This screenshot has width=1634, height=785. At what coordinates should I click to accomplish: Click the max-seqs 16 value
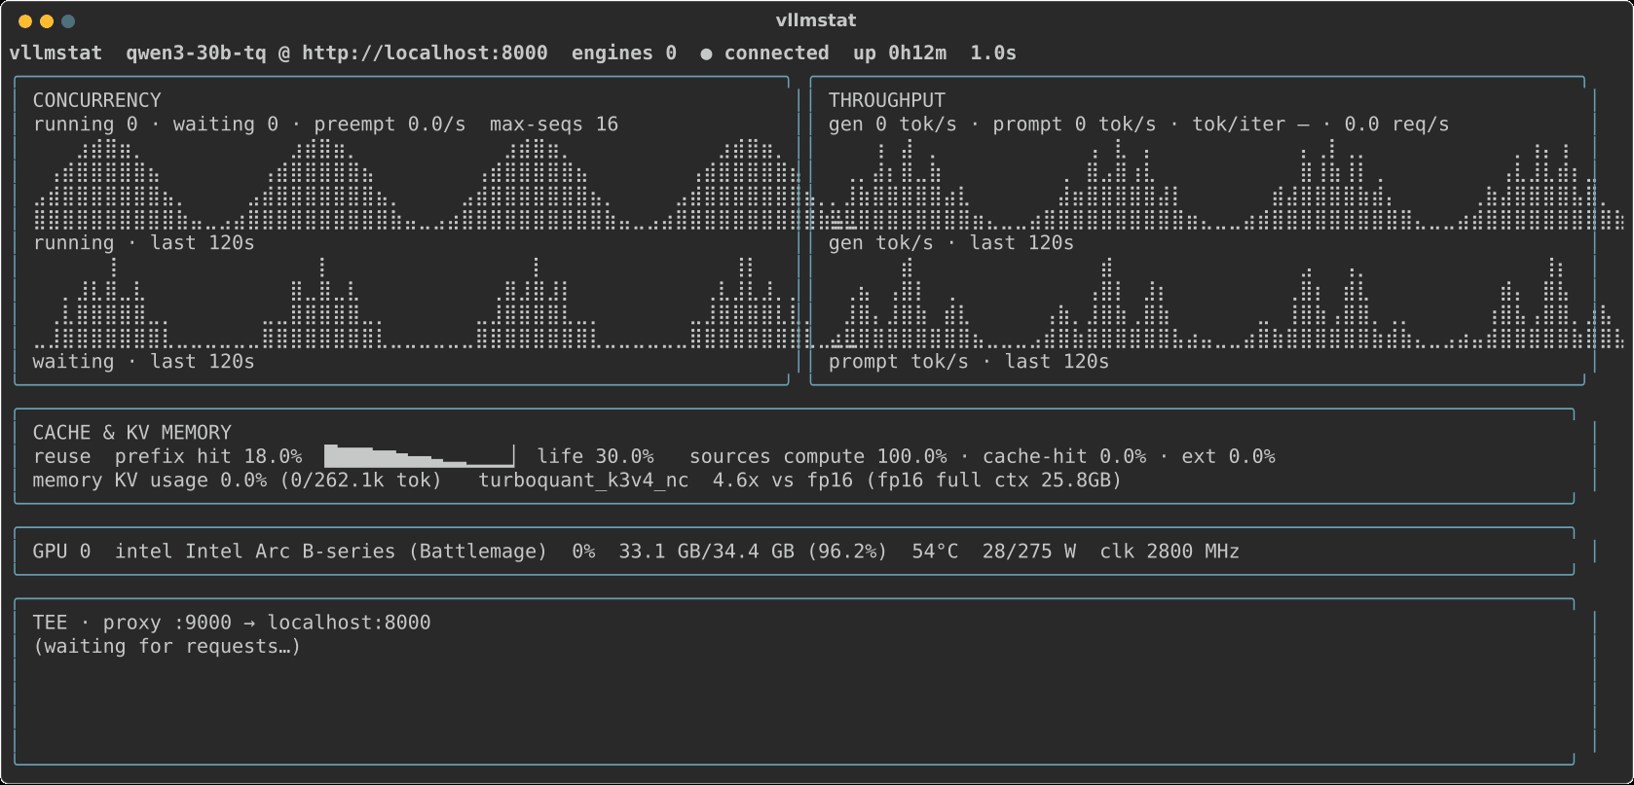(x=554, y=125)
